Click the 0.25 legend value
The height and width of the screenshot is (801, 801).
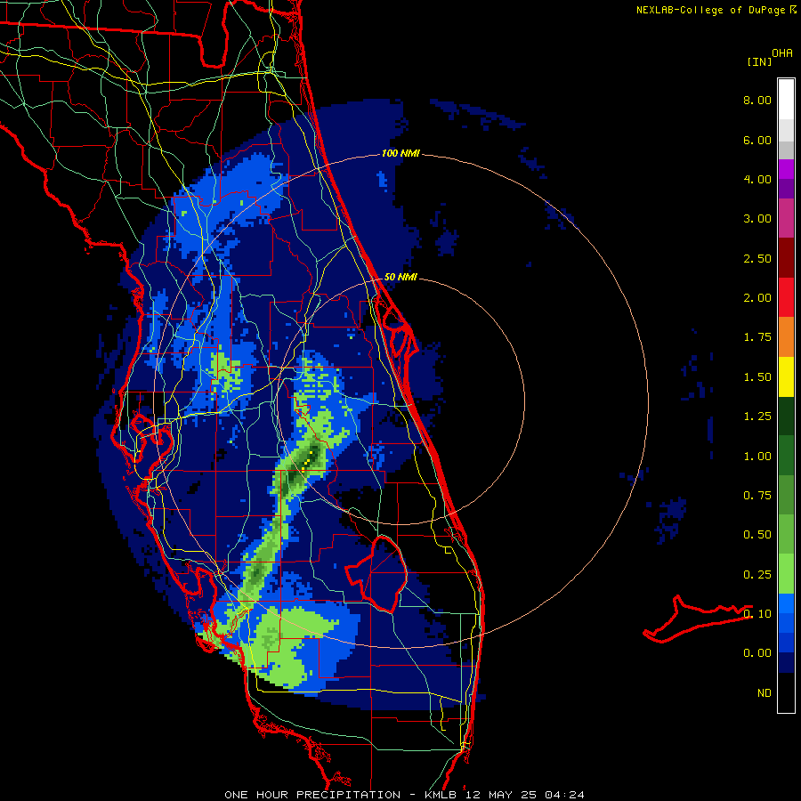coord(757,575)
